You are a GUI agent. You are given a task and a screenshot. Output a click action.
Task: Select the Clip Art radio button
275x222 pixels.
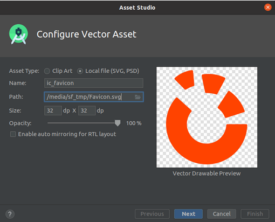pos(47,71)
